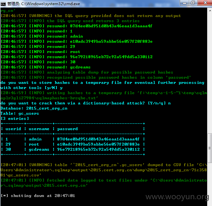Image resolution: width=212 pixels, height=206 pixels.
Task: Click the 'fetched data logged to text files' line
Action: [104, 183]
